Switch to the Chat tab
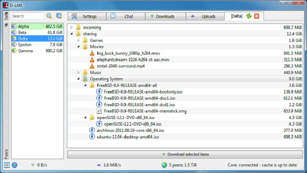The image size is (307, 173). tap(126, 16)
